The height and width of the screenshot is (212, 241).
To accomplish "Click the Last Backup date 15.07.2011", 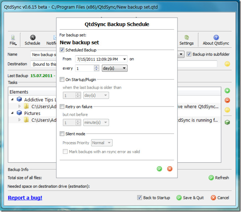I will click(41, 75).
